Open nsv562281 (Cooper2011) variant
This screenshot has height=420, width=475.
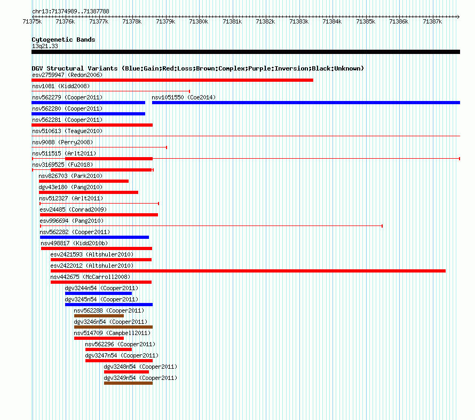(x=67, y=120)
